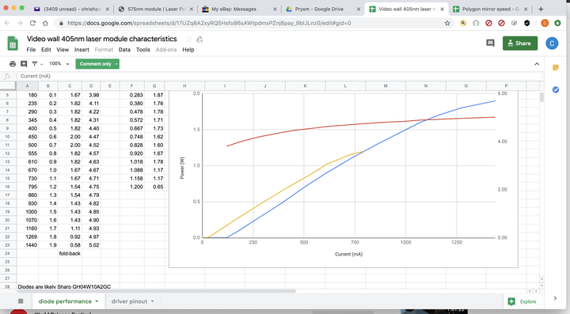570x314 pixels.
Task: Click cell with value 5.02
Action: (x=91, y=245)
